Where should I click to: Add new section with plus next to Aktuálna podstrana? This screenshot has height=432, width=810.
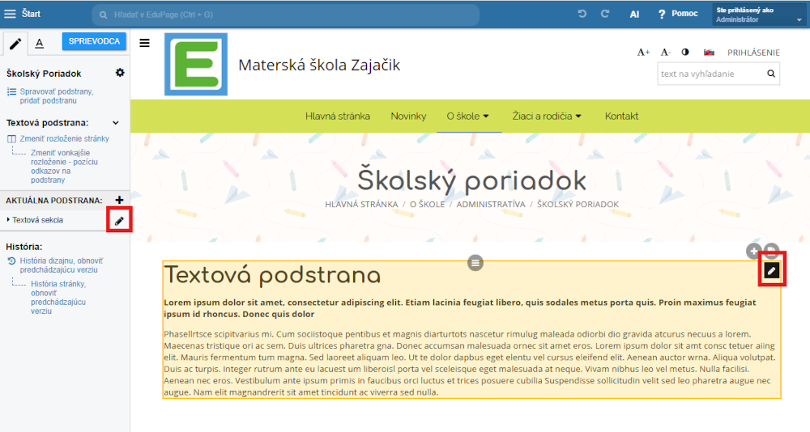click(120, 200)
